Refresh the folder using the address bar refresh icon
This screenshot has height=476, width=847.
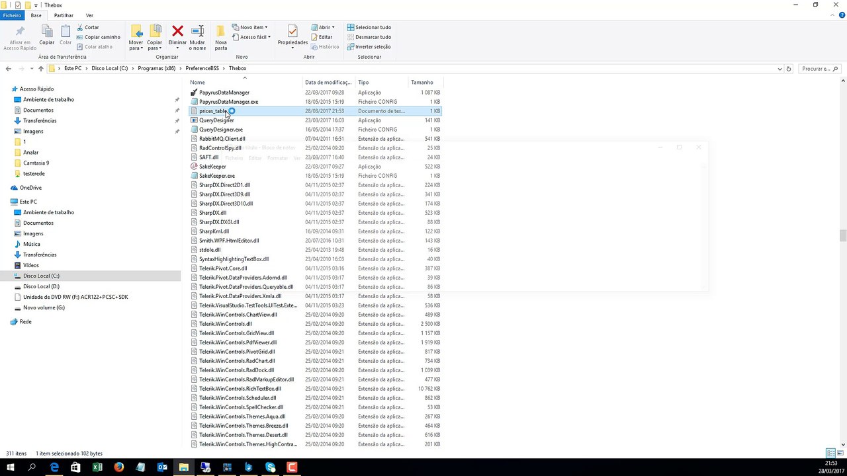789,69
